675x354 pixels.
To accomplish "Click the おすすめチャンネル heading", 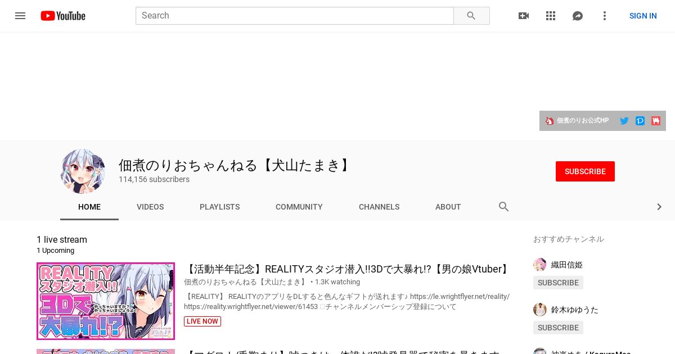I will pos(569,239).
